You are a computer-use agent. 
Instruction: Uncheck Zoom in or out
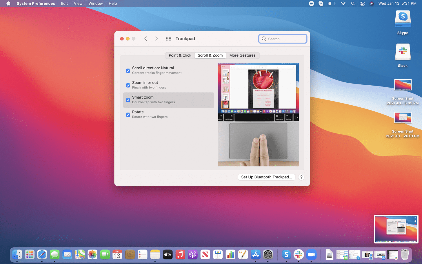pos(128,85)
